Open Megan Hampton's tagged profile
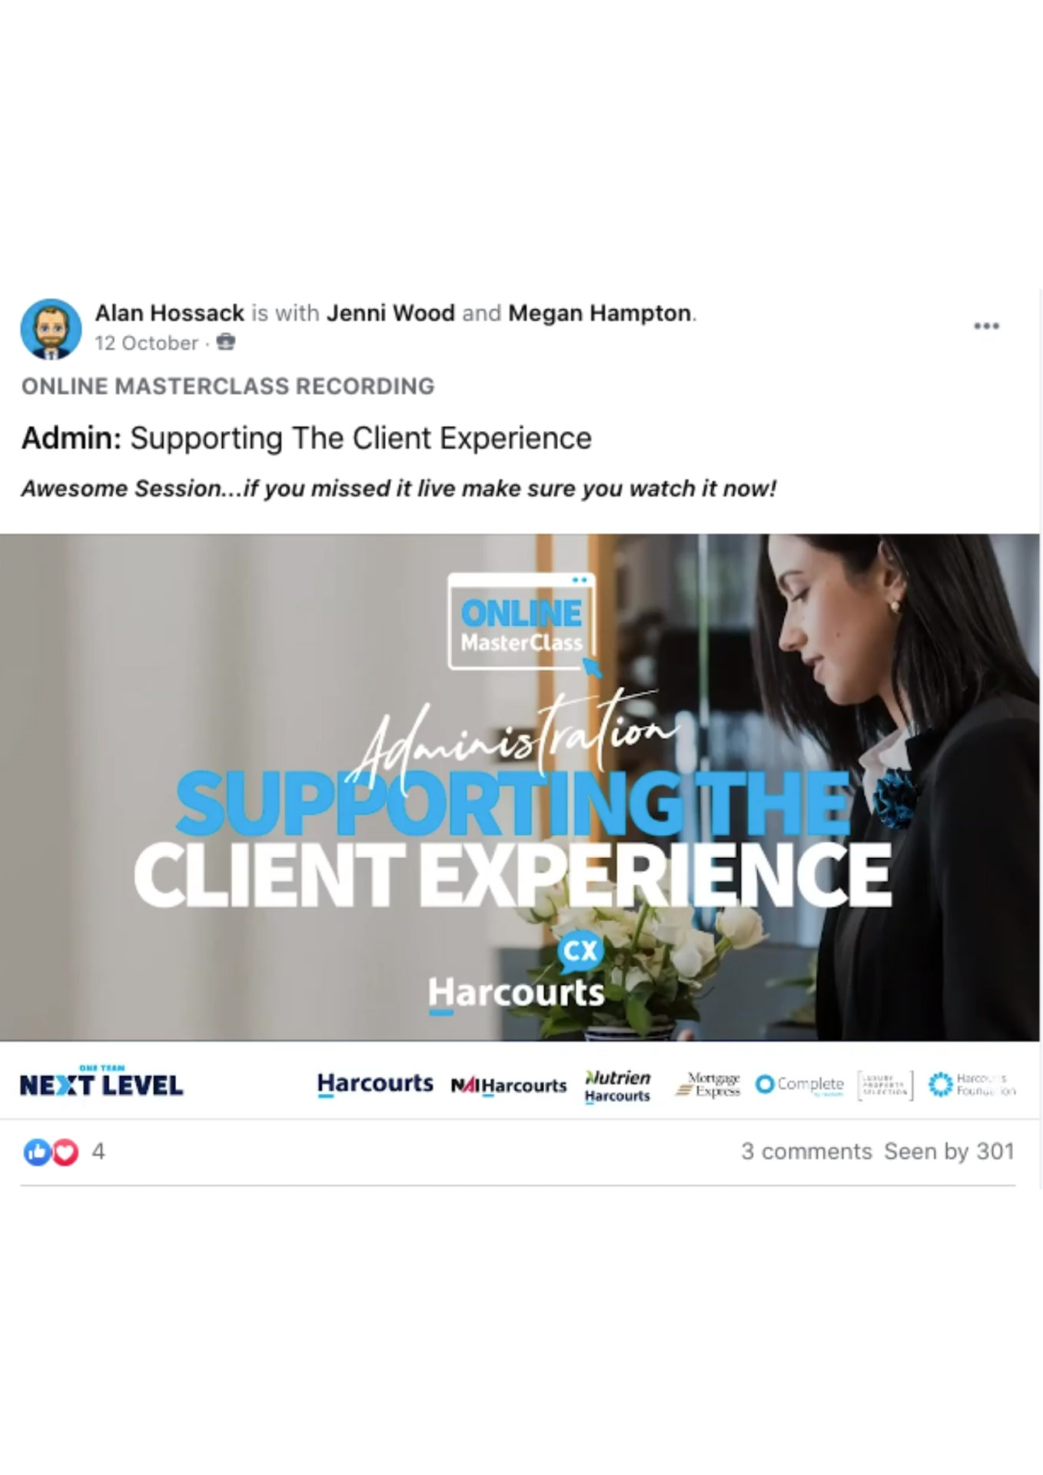Image resolution: width=1043 pixels, height=1475 pixels. [x=600, y=313]
